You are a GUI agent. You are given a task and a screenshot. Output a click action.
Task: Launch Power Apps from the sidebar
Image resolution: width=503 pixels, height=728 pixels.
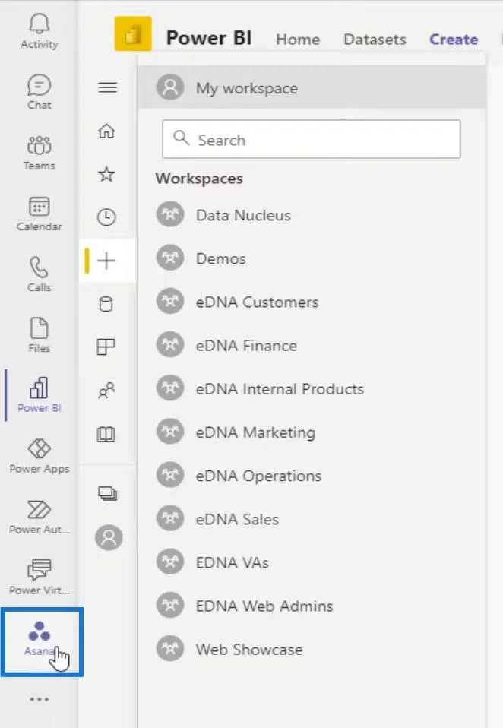(39, 456)
